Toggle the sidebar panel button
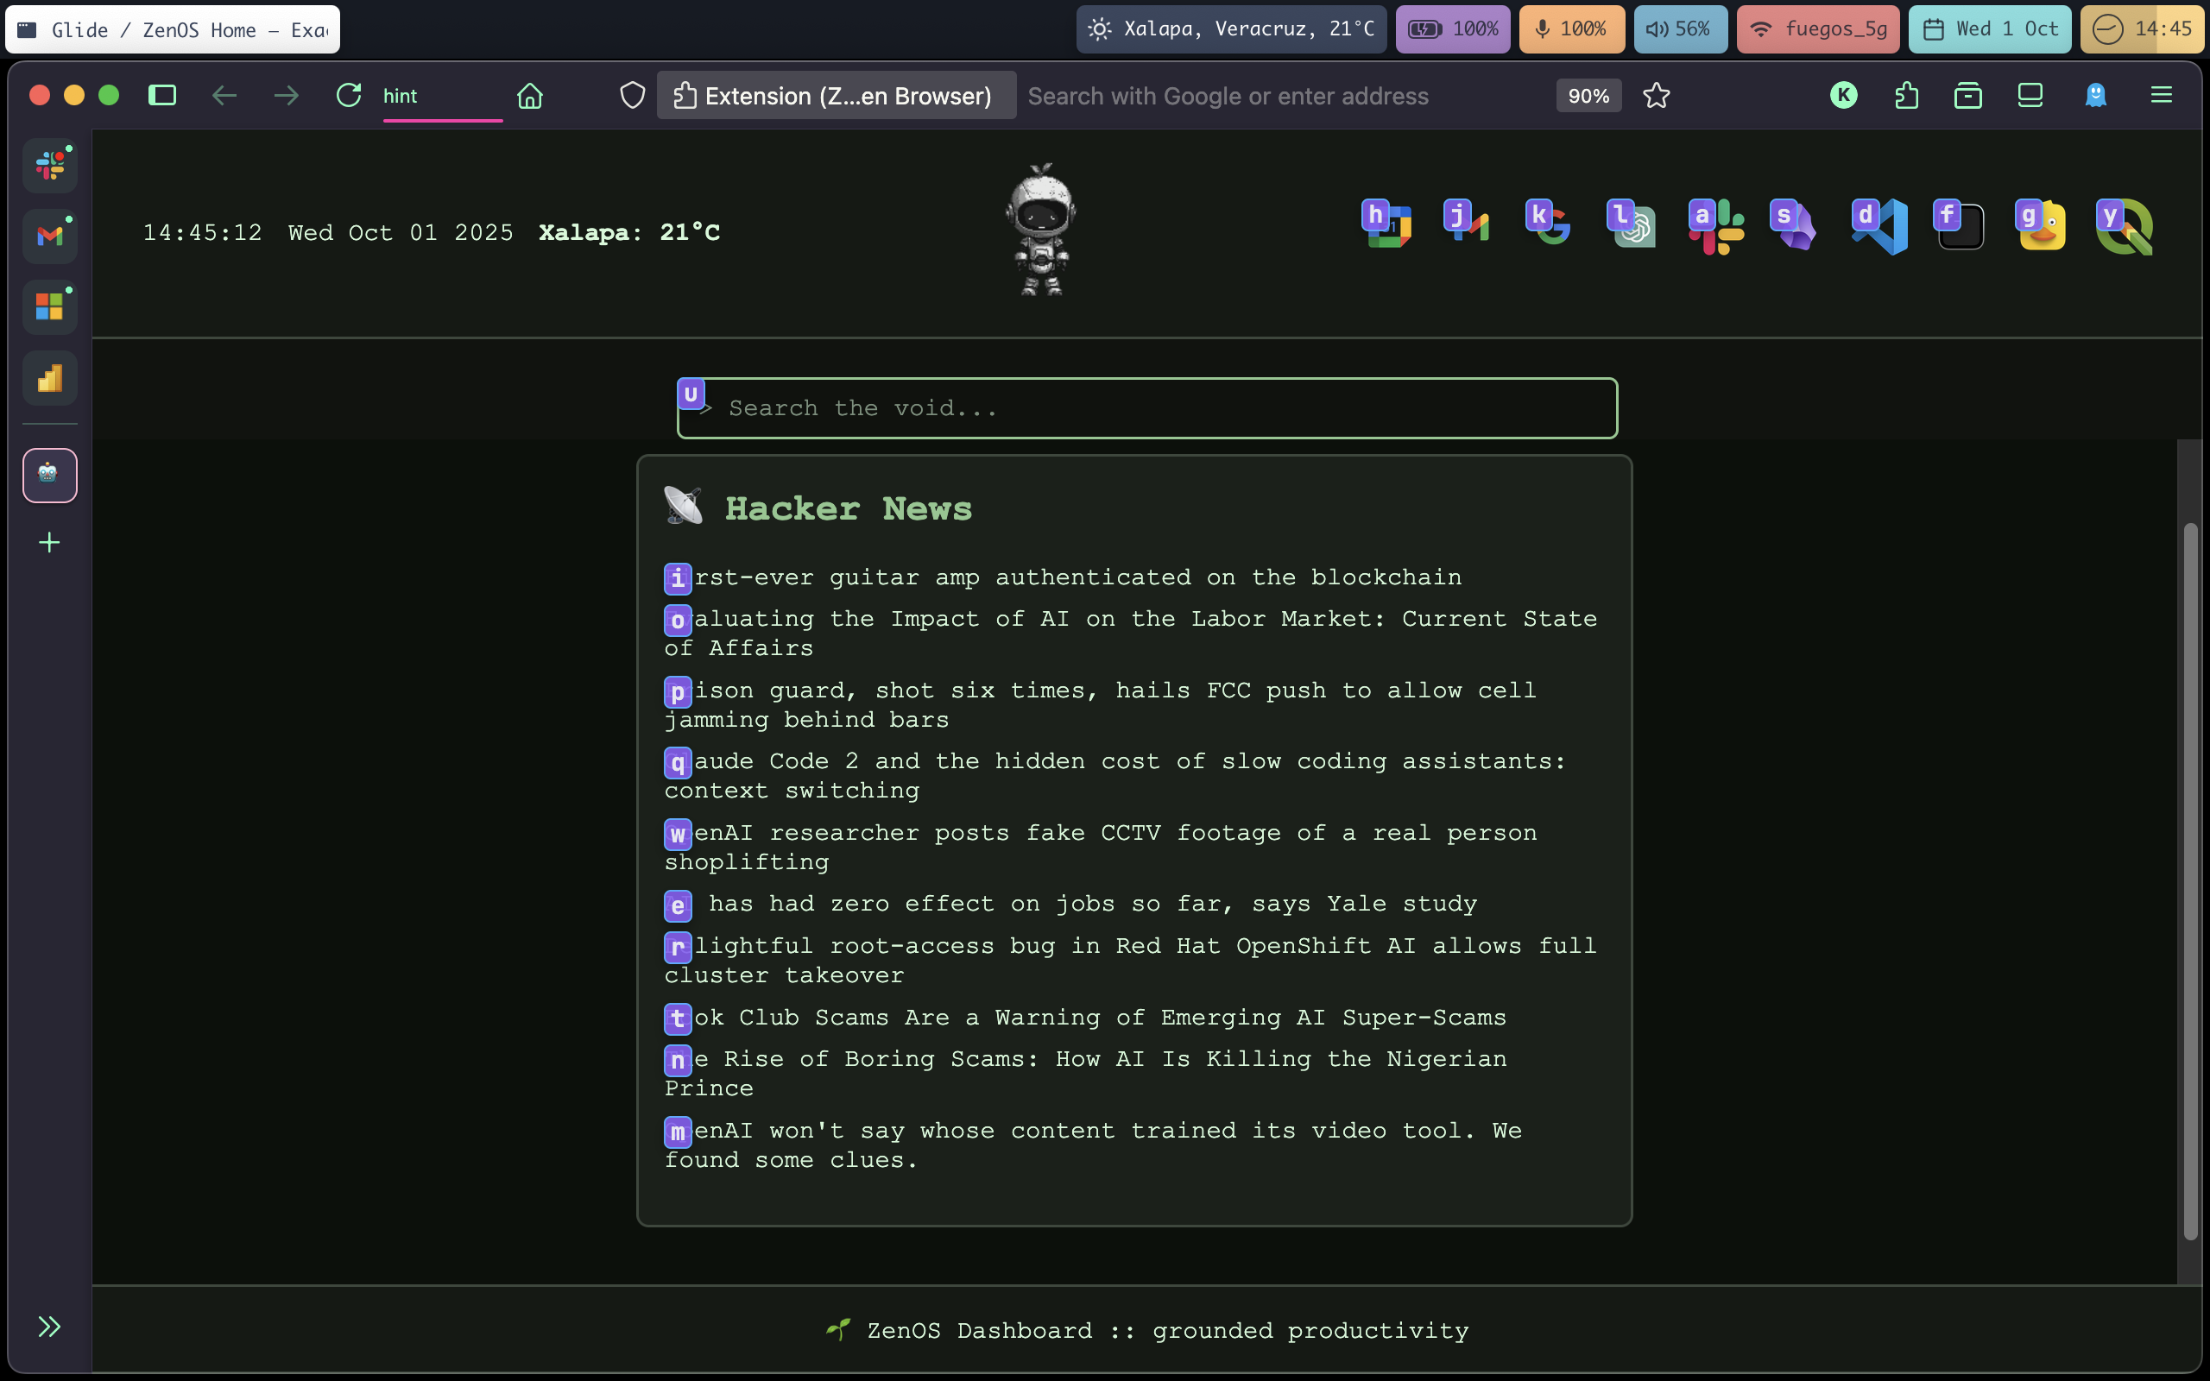 pos(162,96)
